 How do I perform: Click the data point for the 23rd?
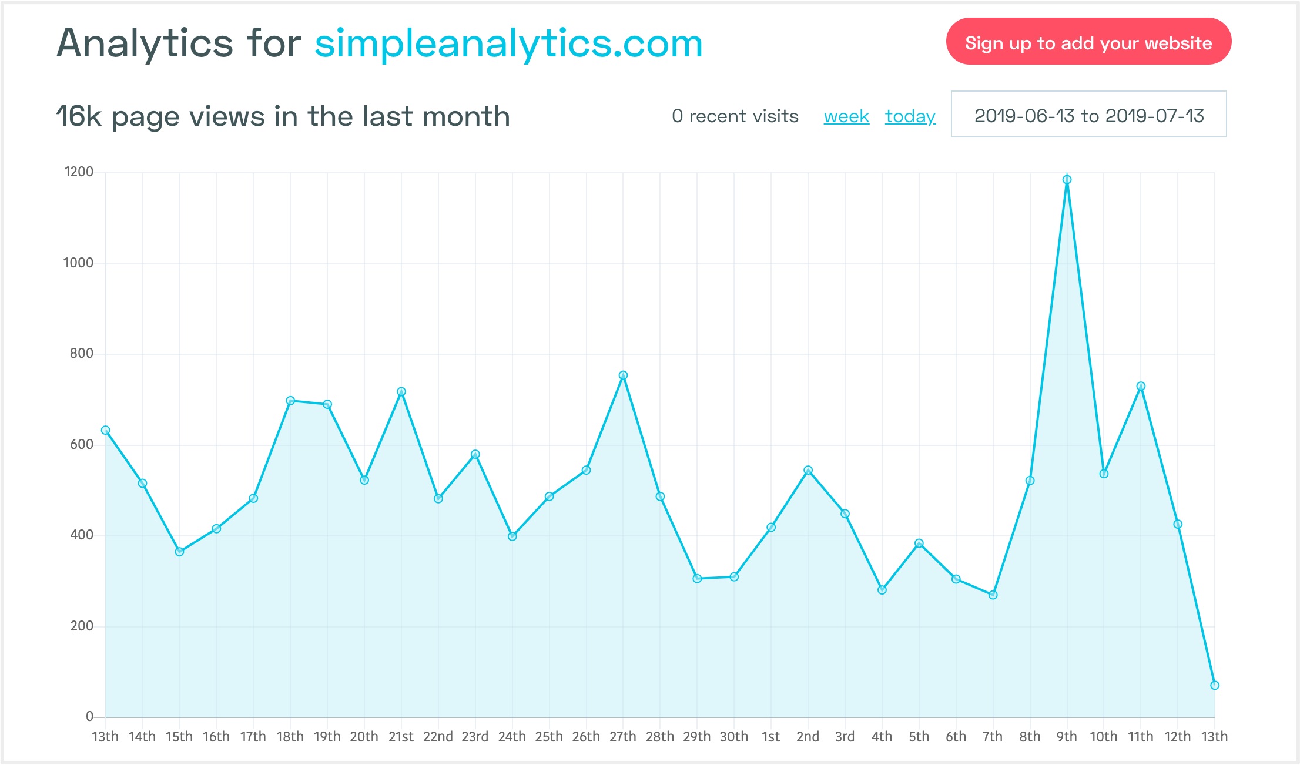[x=475, y=455]
